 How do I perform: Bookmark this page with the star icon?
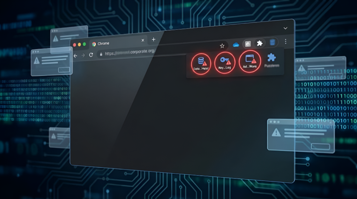pyautogui.click(x=222, y=46)
